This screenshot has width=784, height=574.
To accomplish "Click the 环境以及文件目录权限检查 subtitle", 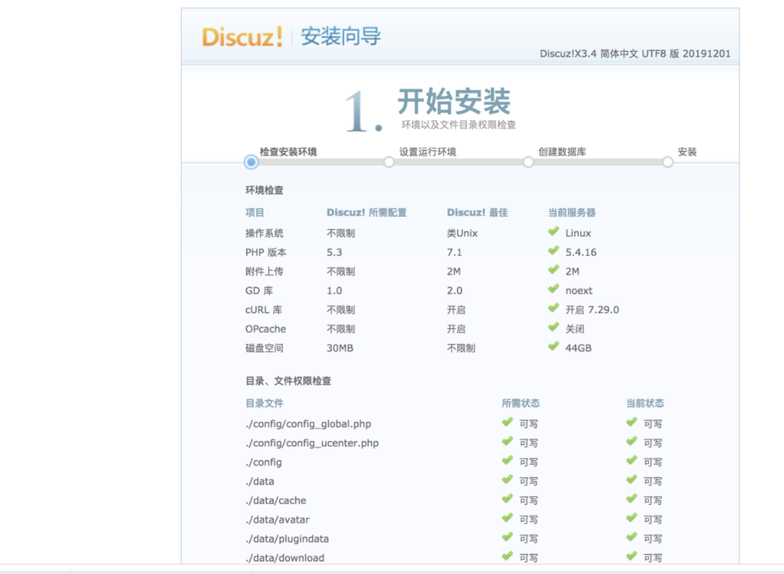I will [x=459, y=125].
